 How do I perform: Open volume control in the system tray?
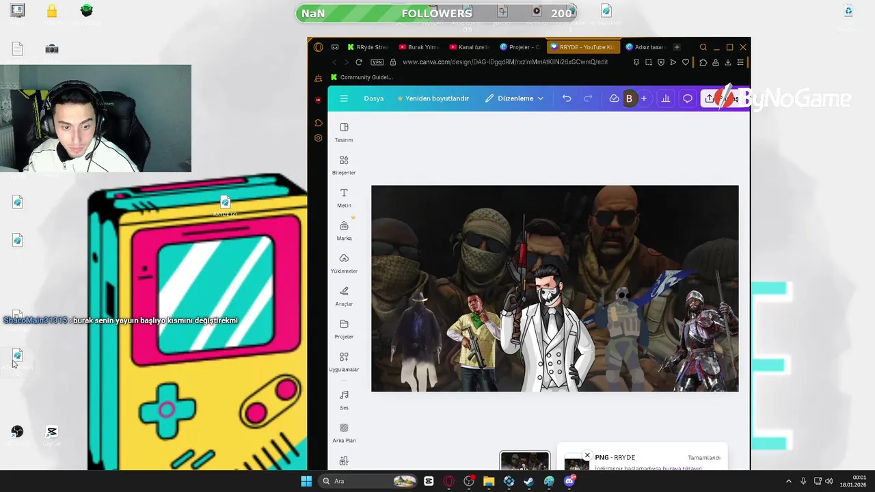tap(831, 481)
